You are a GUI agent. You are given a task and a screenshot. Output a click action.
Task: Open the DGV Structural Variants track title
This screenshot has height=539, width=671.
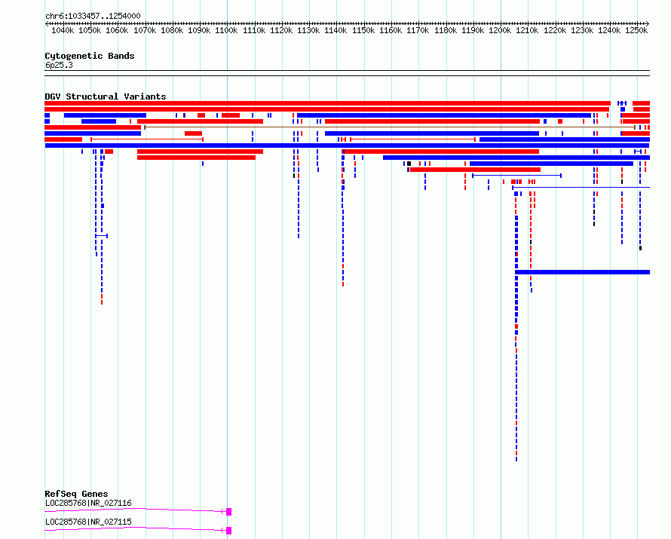point(106,96)
